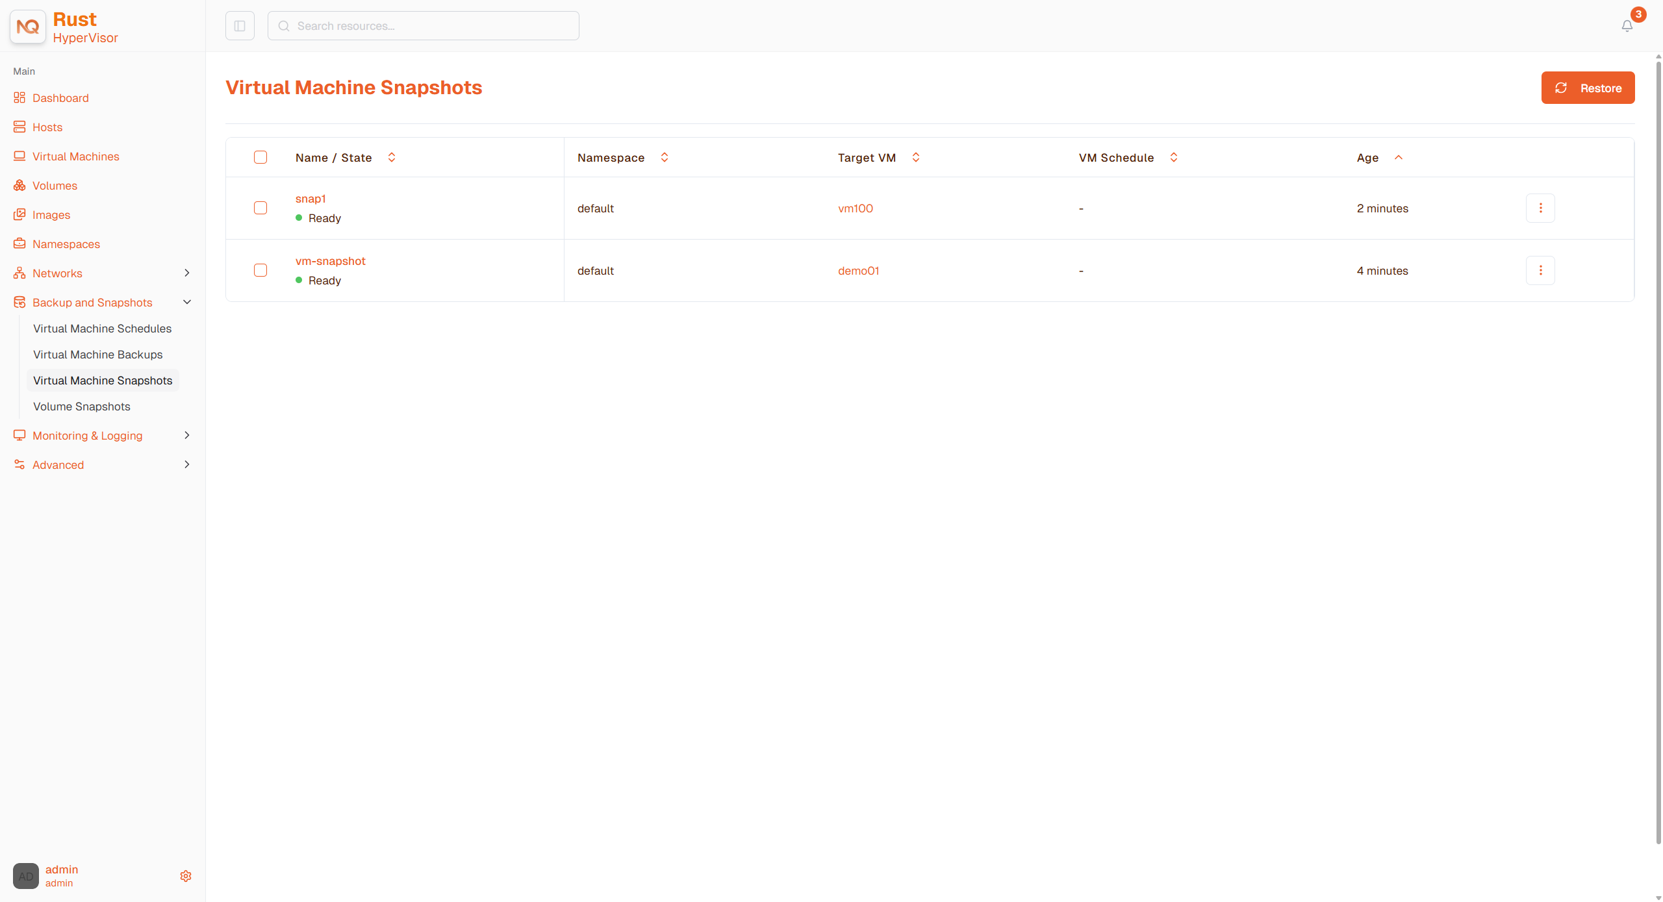Click default namespace cell for vm-snapshot
Screen dimensions: 1663x902
[596, 271]
